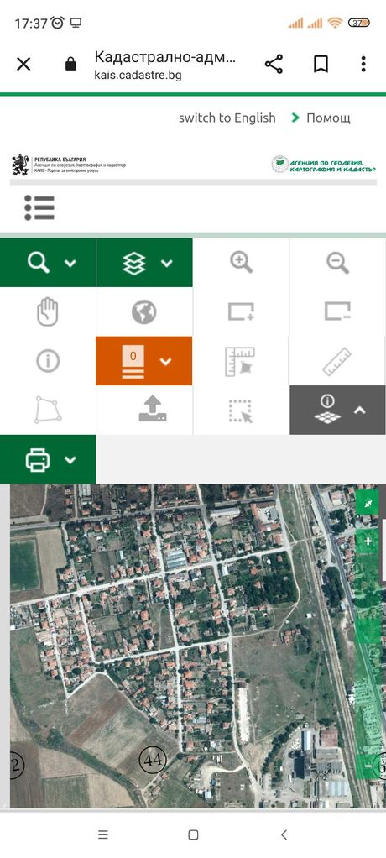Image resolution: width=386 pixels, height=858 pixels.
Task: Expand the search dropdown
Action: tap(48, 263)
